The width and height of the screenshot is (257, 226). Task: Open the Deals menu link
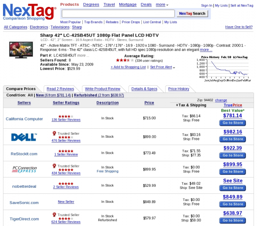(x=146, y=4)
